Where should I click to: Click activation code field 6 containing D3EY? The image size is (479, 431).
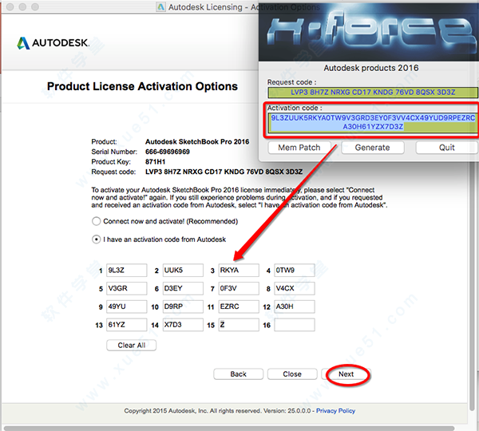[x=183, y=288]
